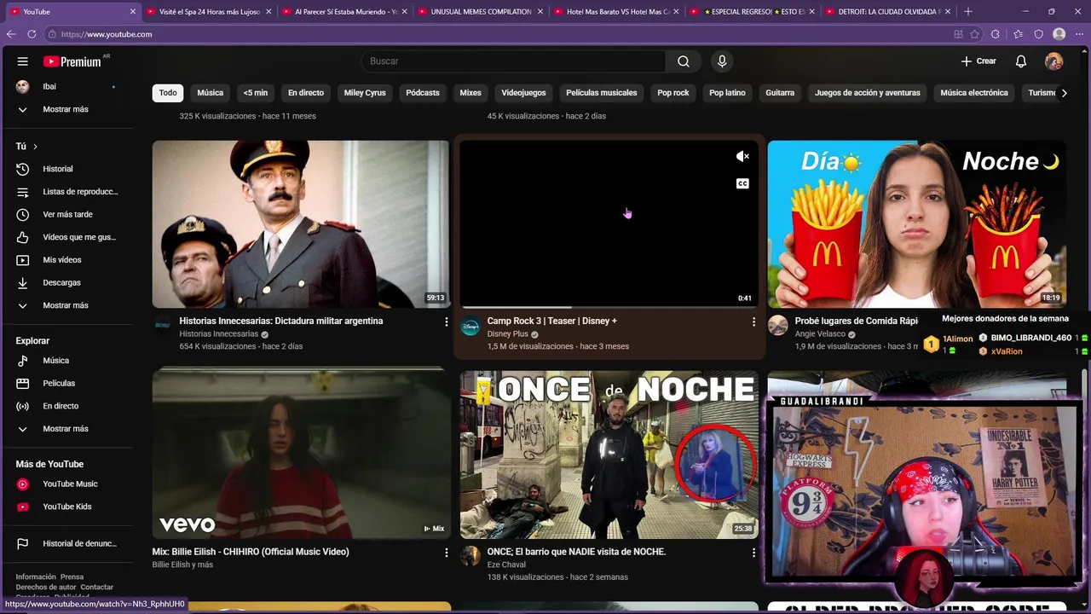Open YouTube Kids link
Viewport: 1091px width, 614px height.
(x=66, y=507)
